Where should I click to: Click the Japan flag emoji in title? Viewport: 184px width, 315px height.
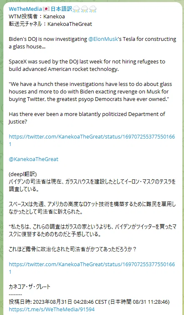pos(46,9)
